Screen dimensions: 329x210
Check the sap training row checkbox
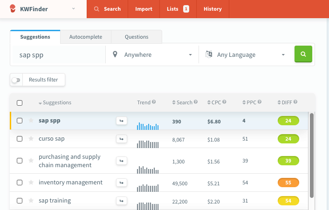[x=20, y=201]
